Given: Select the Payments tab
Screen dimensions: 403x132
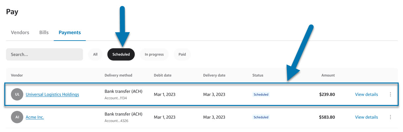Looking at the screenshot, I should [x=70, y=33].
